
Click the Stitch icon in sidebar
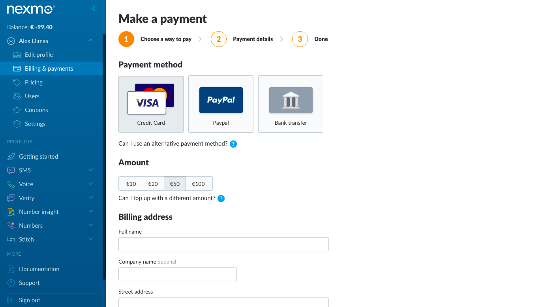pos(11,240)
